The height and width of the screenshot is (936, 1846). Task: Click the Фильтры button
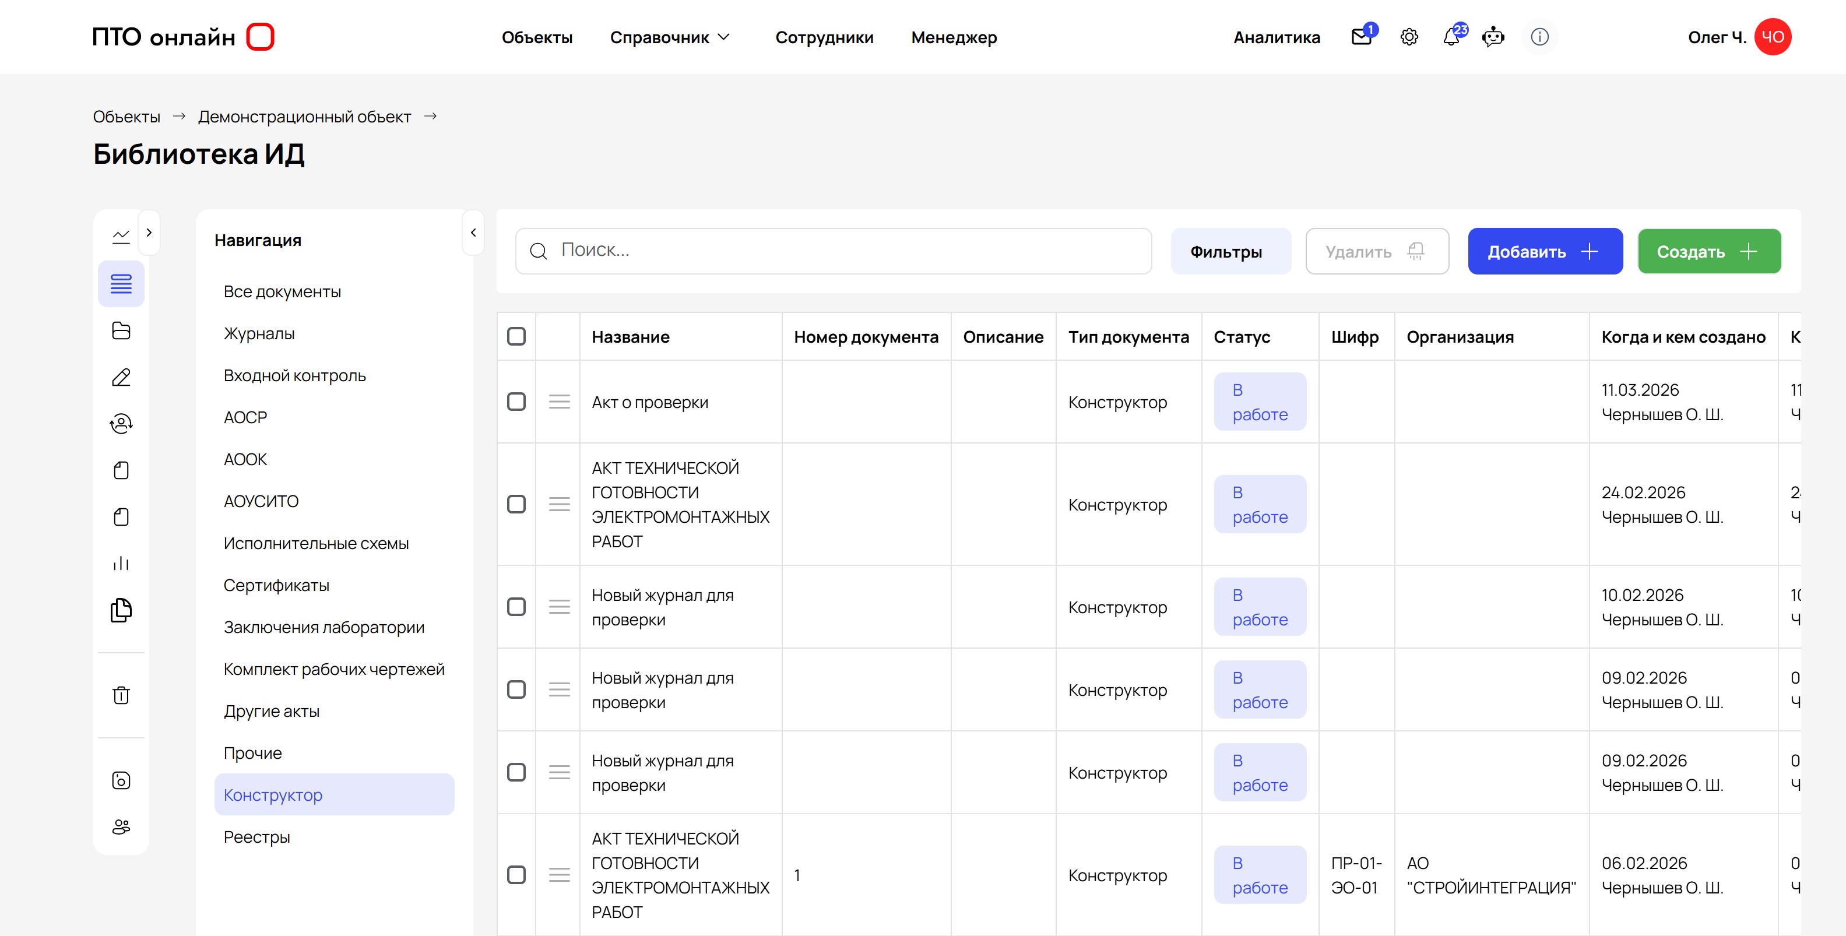1230,251
